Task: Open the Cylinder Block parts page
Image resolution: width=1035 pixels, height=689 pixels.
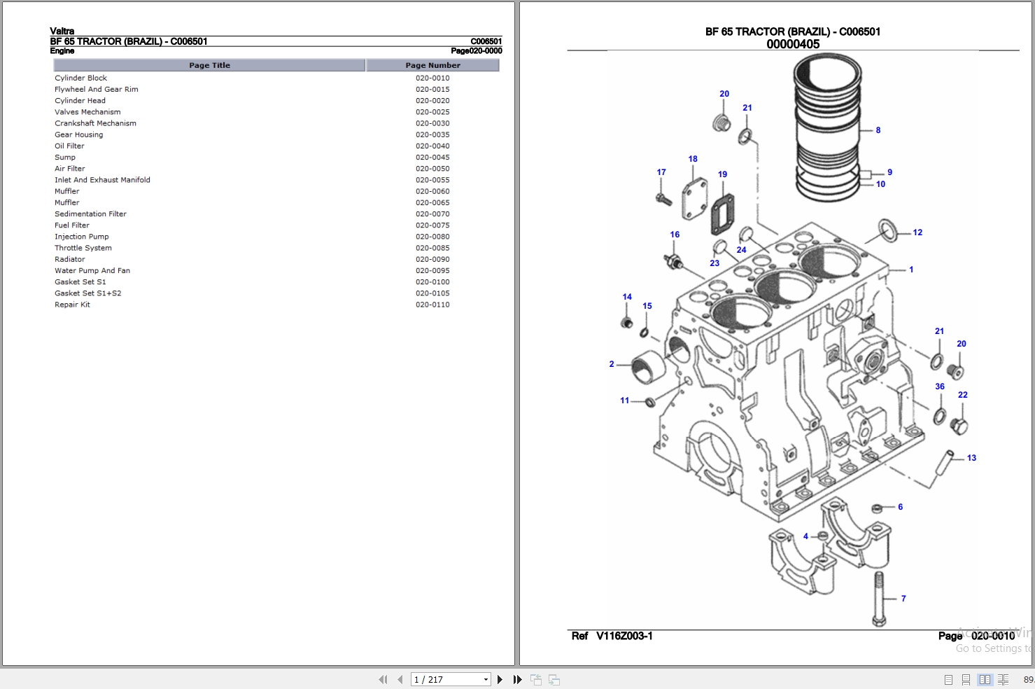Action: tap(80, 78)
